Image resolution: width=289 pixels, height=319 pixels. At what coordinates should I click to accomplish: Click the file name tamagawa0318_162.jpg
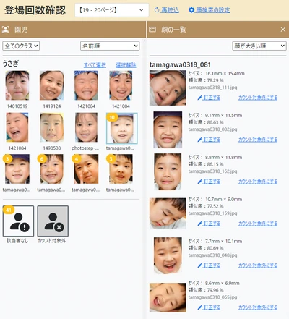click(212, 171)
